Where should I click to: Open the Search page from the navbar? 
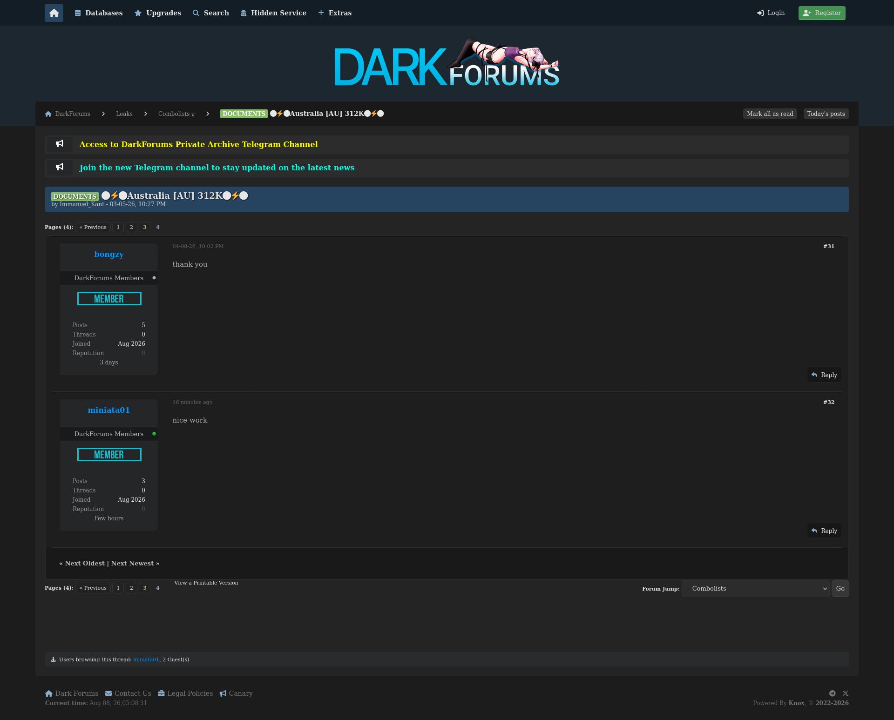211,13
